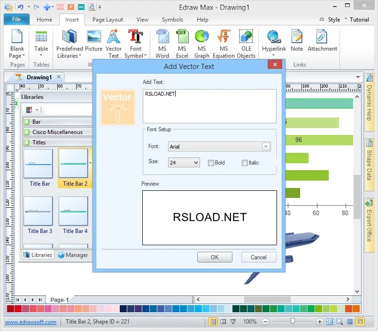Open the Font dropdown showing Arial
This screenshot has width=378, height=331.
coord(219,147)
